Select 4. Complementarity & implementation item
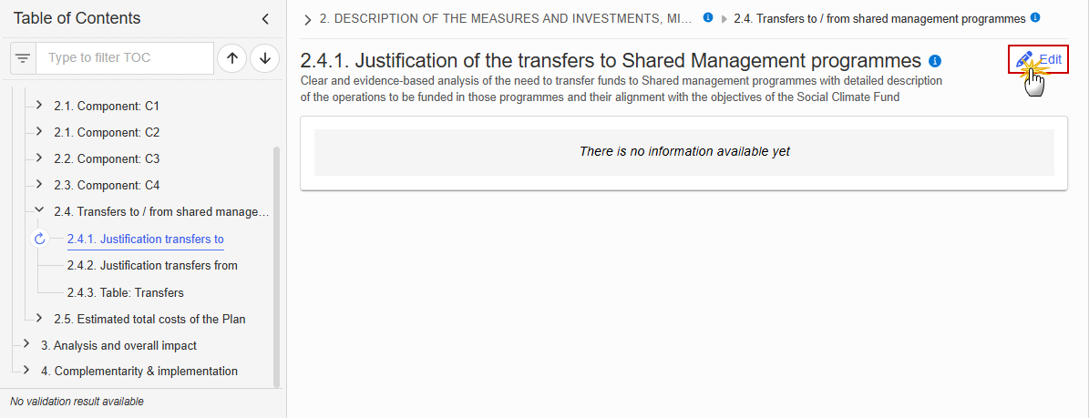The height and width of the screenshot is (418, 1089). point(139,371)
